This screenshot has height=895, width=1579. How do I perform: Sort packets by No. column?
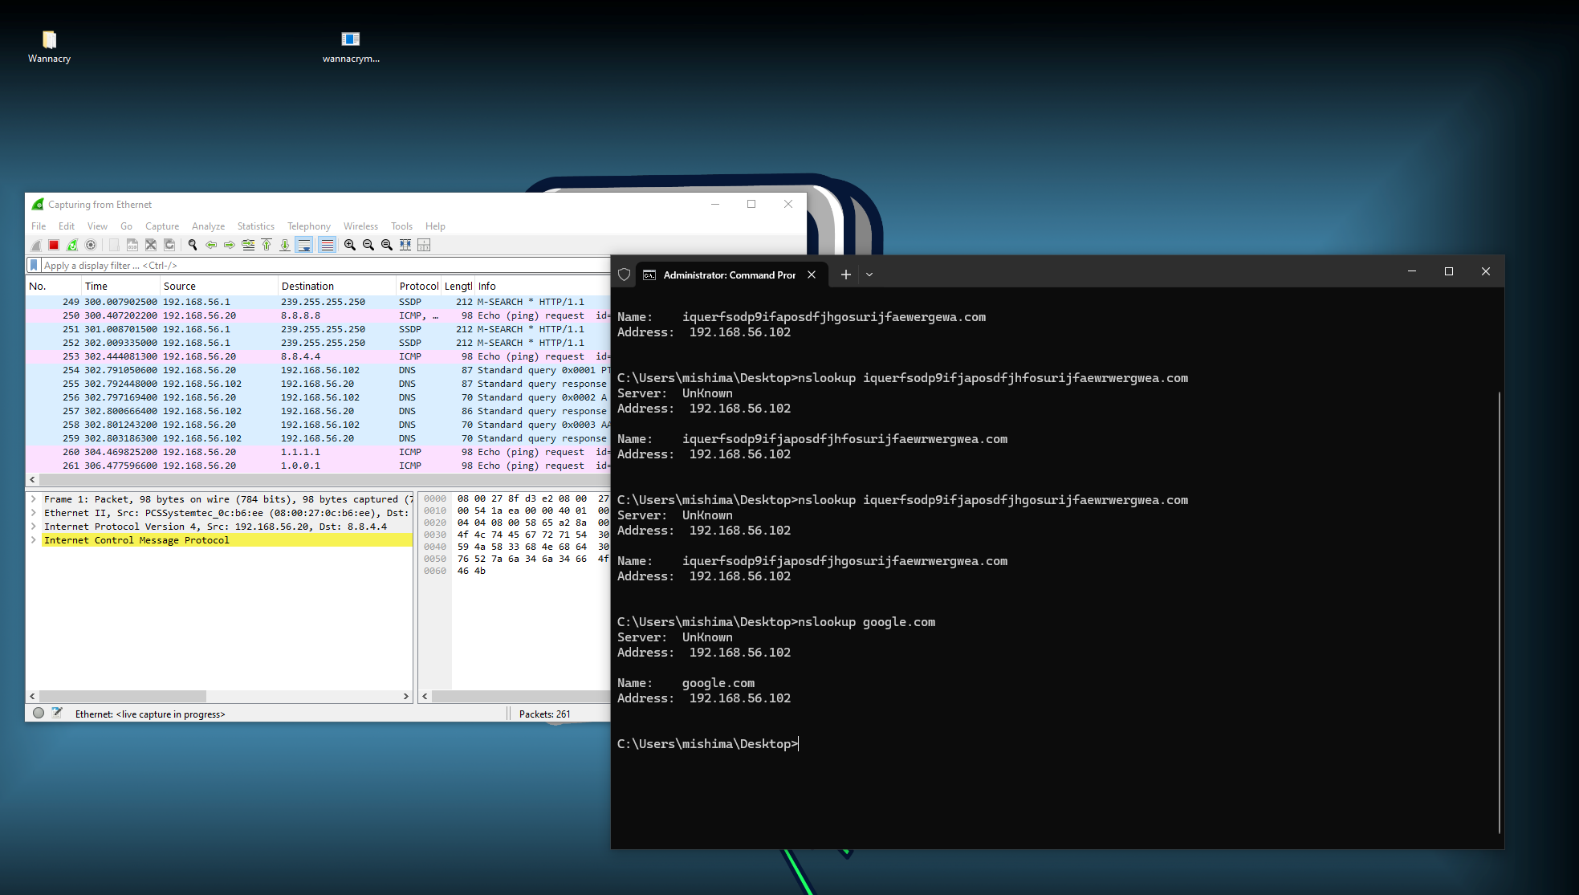click(x=54, y=286)
